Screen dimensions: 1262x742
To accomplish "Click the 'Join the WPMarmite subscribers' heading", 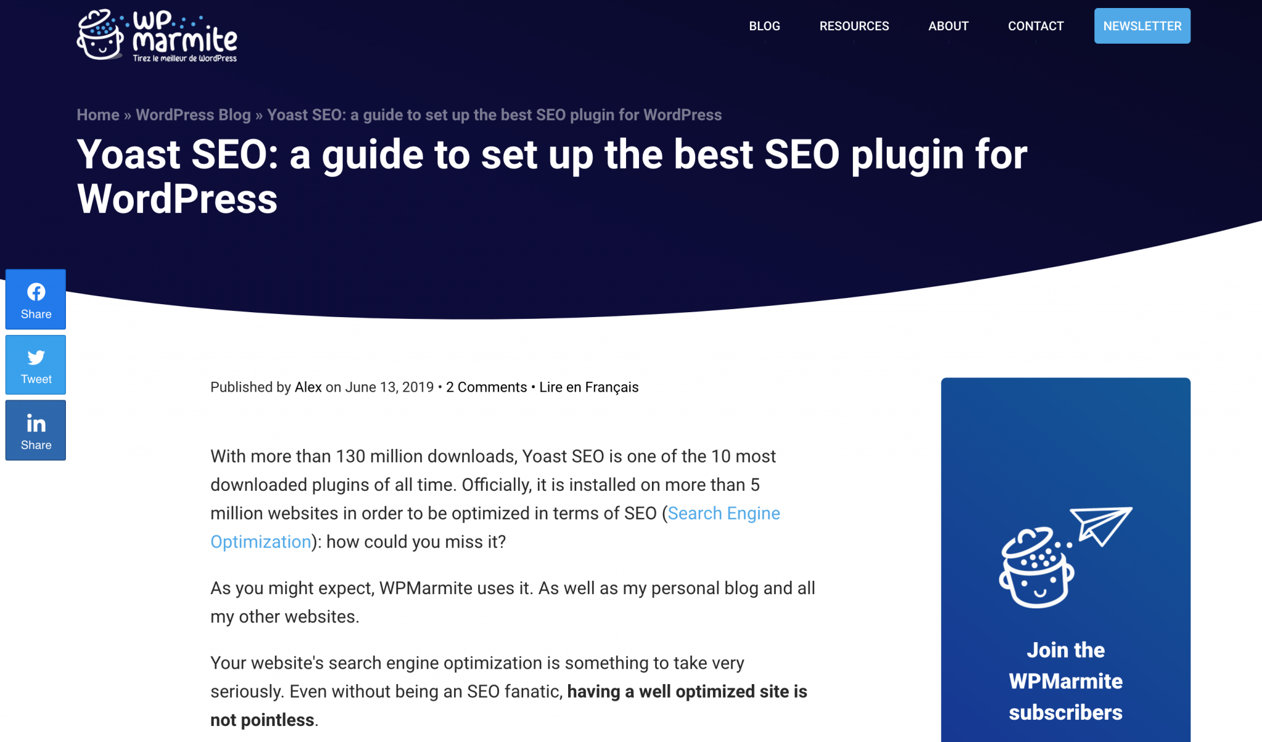I will point(1065,681).
